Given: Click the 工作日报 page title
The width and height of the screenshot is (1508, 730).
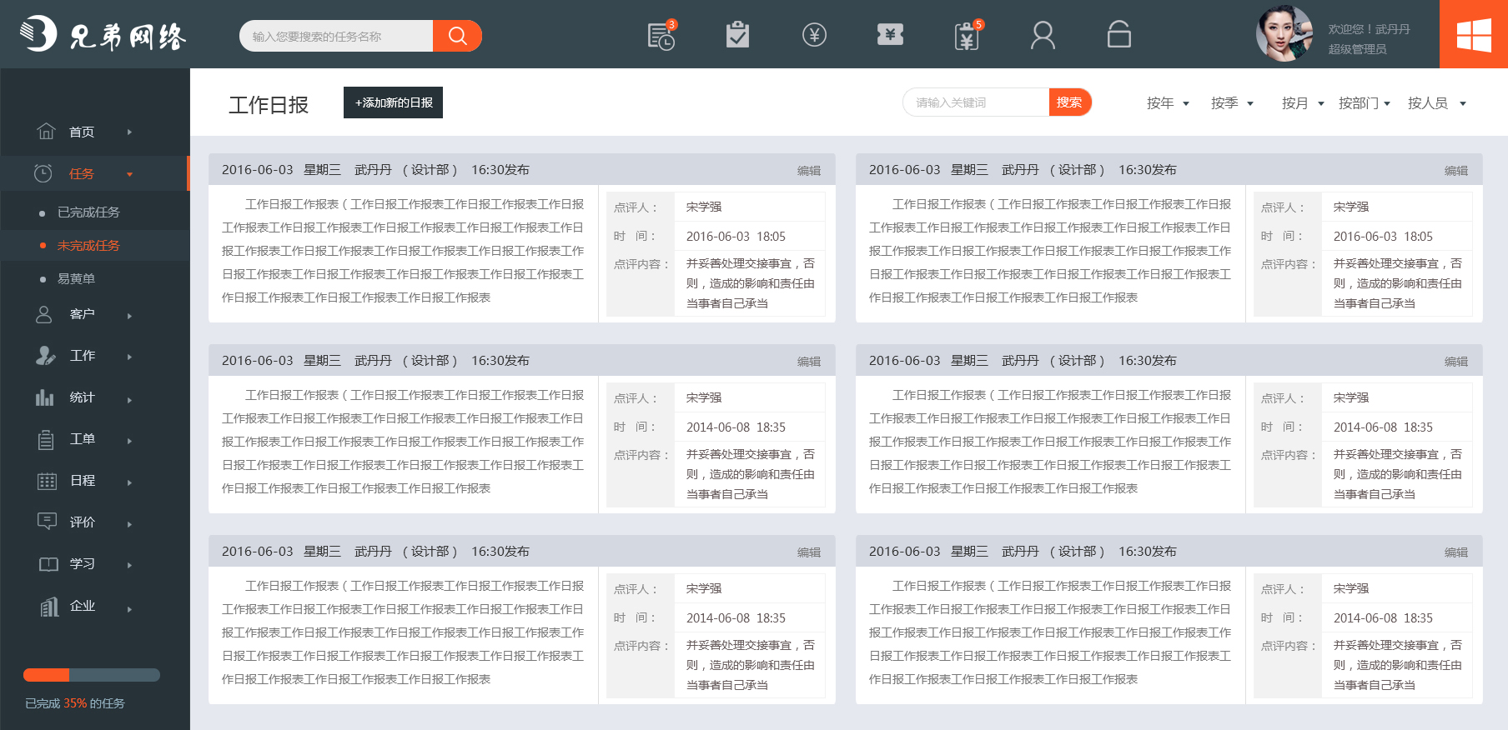Looking at the screenshot, I should tap(269, 105).
